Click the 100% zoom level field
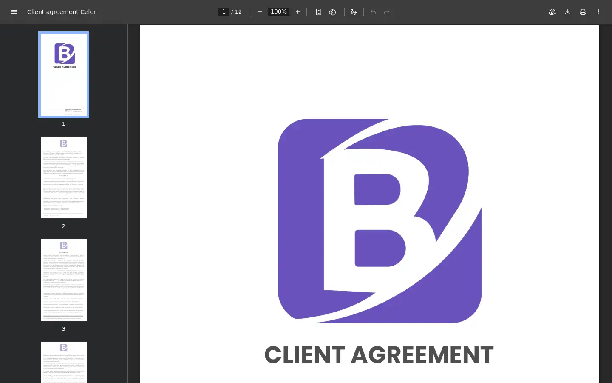 coord(279,12)
